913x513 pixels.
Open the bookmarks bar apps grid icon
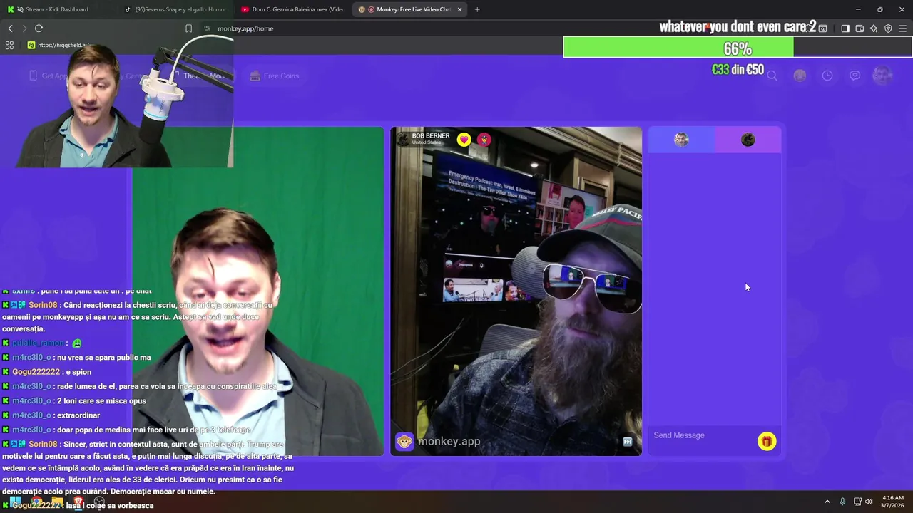pyautogui.click(x=9, y=45)
